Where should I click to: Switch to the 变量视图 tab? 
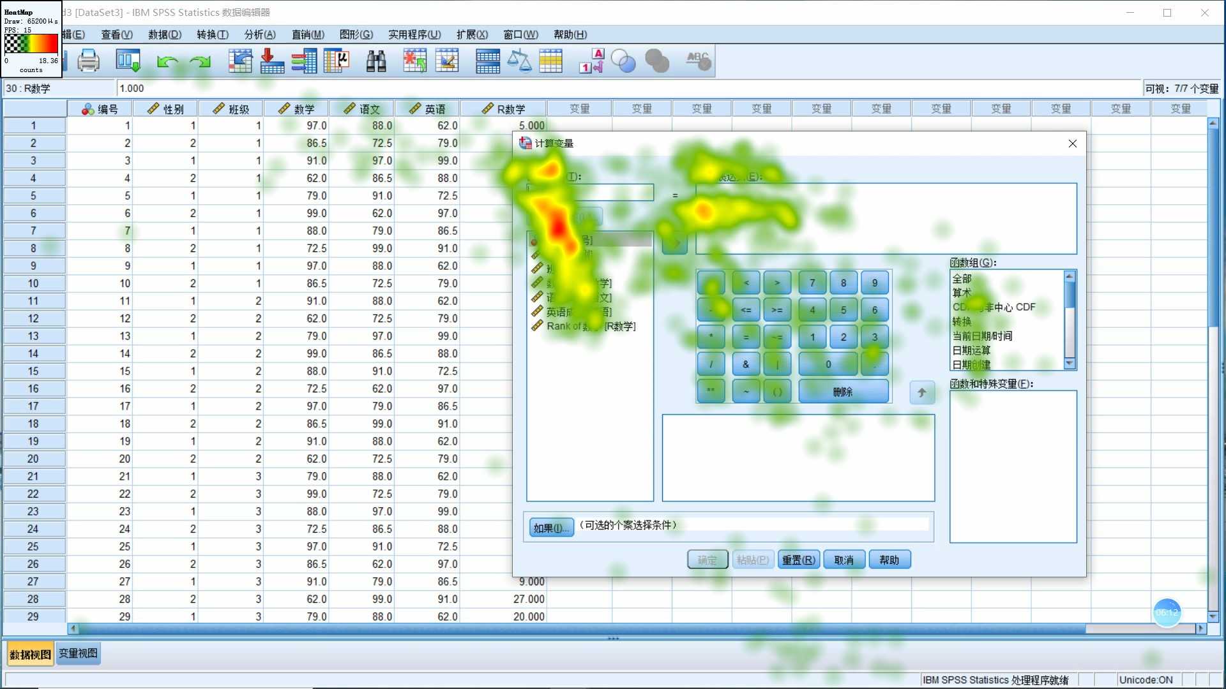tap(78, 653)
